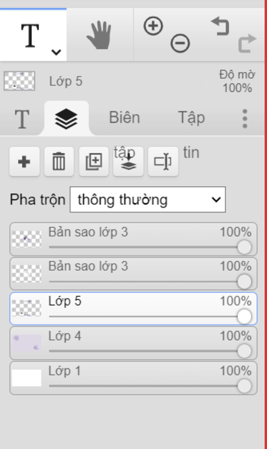Open the Text tool options chevron
This screenshot has height=449, width=267.
pos(56,52)
